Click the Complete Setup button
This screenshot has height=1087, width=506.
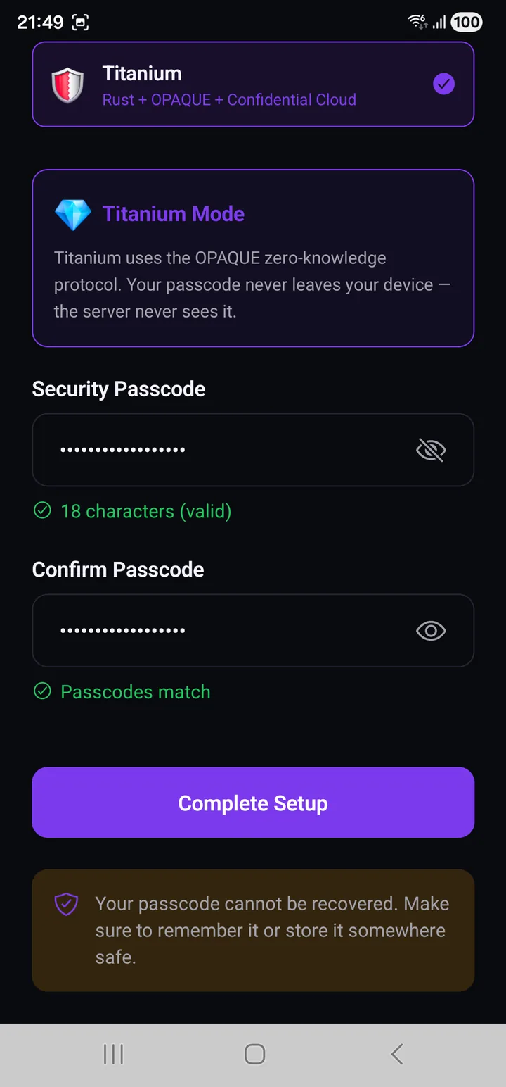pos(253,803)
